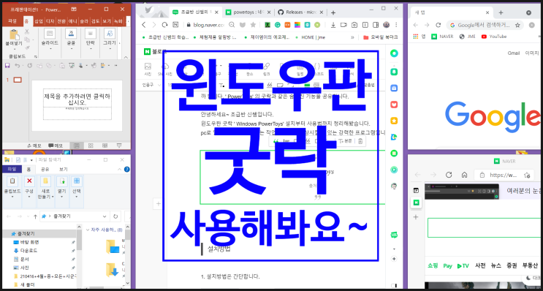Click the downloads icon in blog browser toolbar
Image resolution: width=543 pixels, height=291 pixels.
[x=333, y=25]
